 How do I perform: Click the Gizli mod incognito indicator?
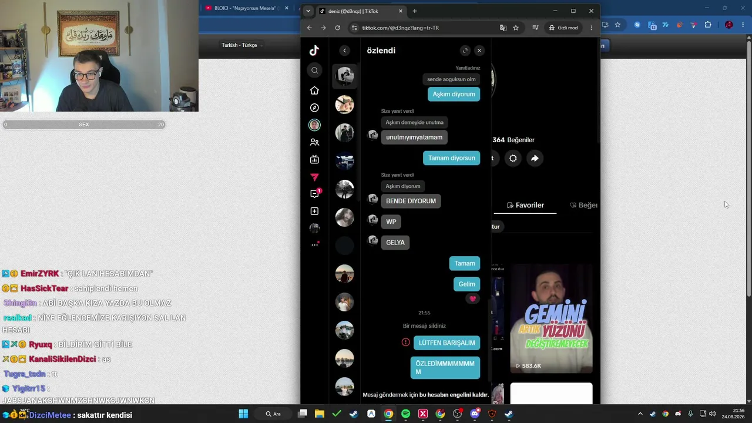[563, 28]
